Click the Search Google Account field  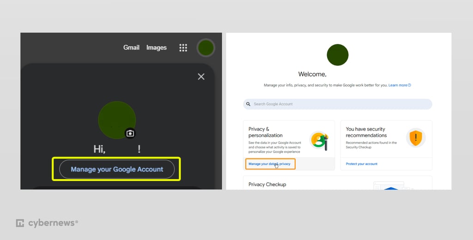[x=338, y=104]
